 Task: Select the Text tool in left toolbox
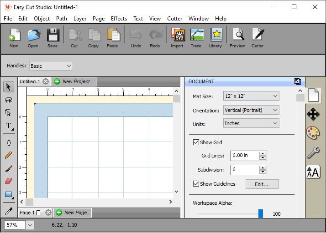pyautogui.click(x=9, y=126)
